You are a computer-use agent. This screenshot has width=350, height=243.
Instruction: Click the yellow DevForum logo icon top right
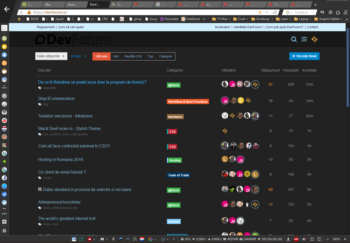(x=314, y=39)
